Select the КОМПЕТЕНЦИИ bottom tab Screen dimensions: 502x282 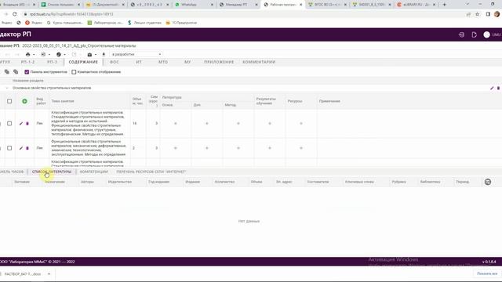pyautogui.click(x=94, y=172)
